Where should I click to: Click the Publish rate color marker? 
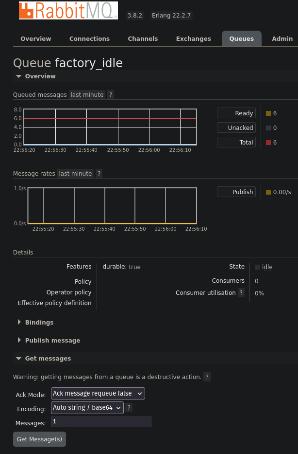point(268,192)
